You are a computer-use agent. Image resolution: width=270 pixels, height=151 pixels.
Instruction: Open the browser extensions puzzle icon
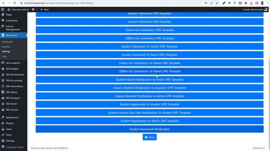tap(246, 3)
